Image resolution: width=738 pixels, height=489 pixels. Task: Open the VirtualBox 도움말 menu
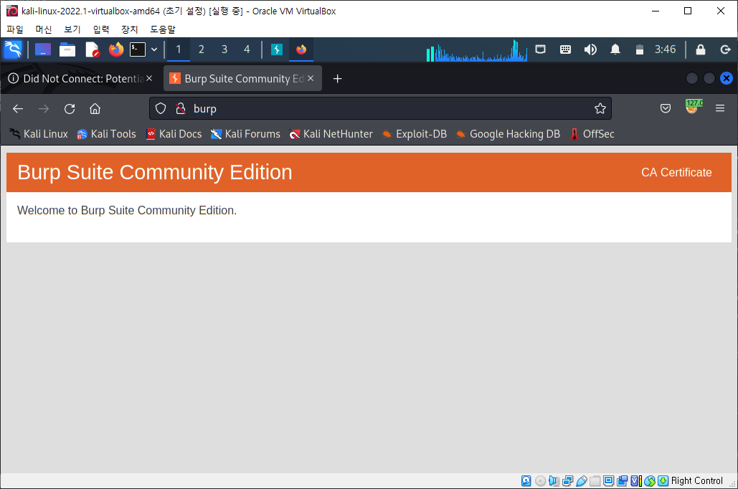pyautogui.click(x=163, y=29)
